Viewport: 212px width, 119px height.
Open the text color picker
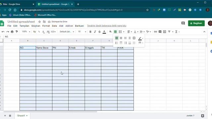[104, 32]
